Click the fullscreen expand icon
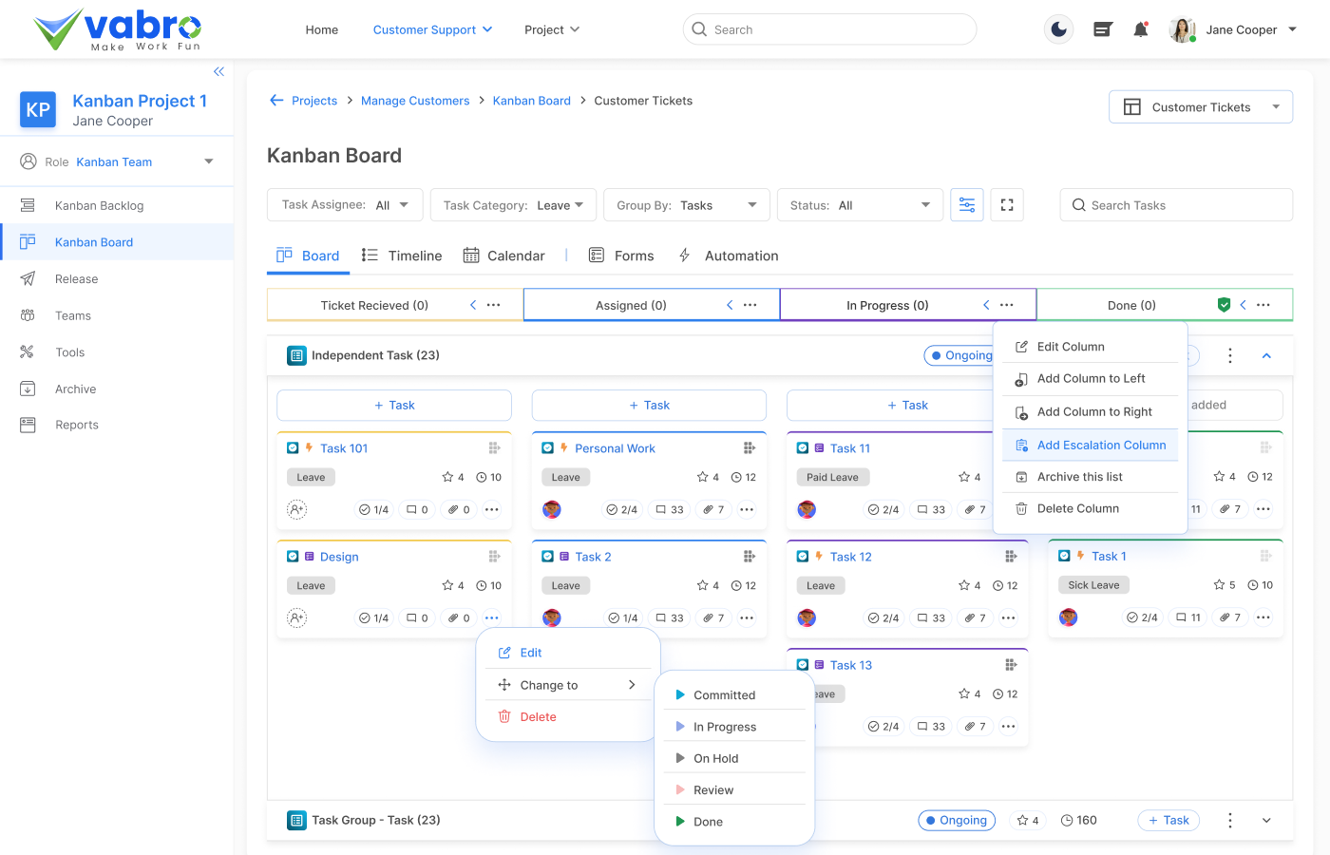The image size is (1330, 855). (x=1007, y=205)
